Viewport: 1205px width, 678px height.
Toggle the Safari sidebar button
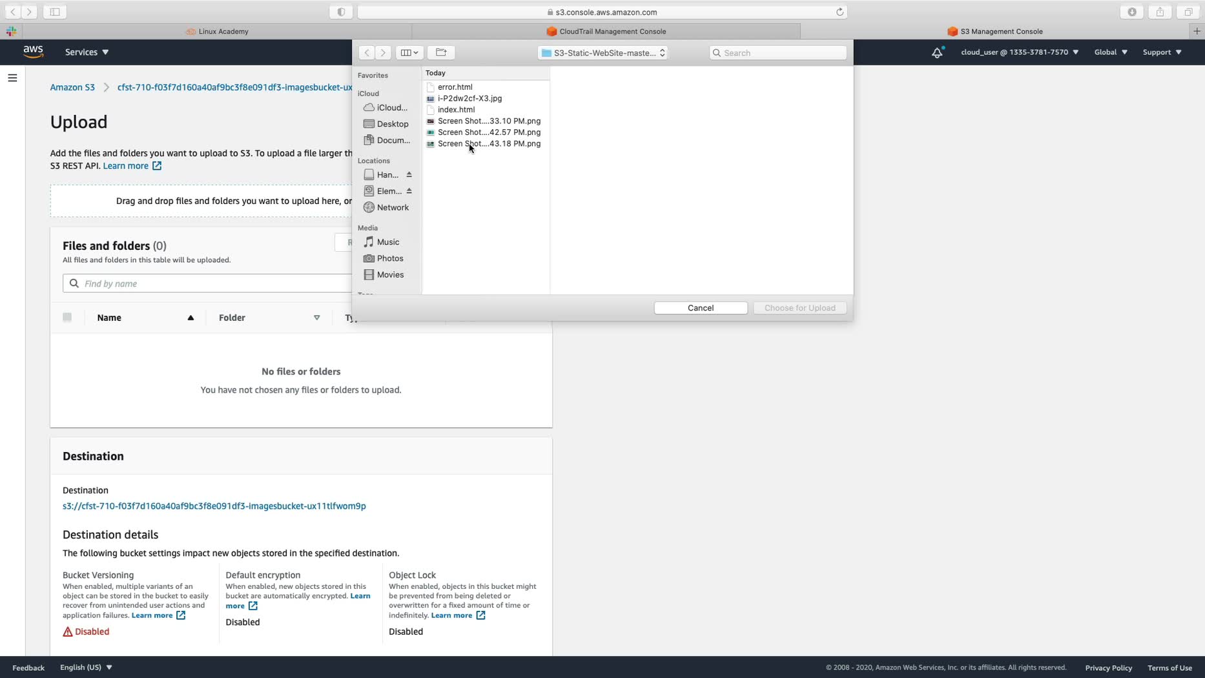(x=55, y=12)
